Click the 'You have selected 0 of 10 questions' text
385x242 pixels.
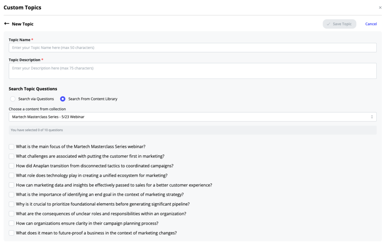pyautogui.click(x=37, y=130)
